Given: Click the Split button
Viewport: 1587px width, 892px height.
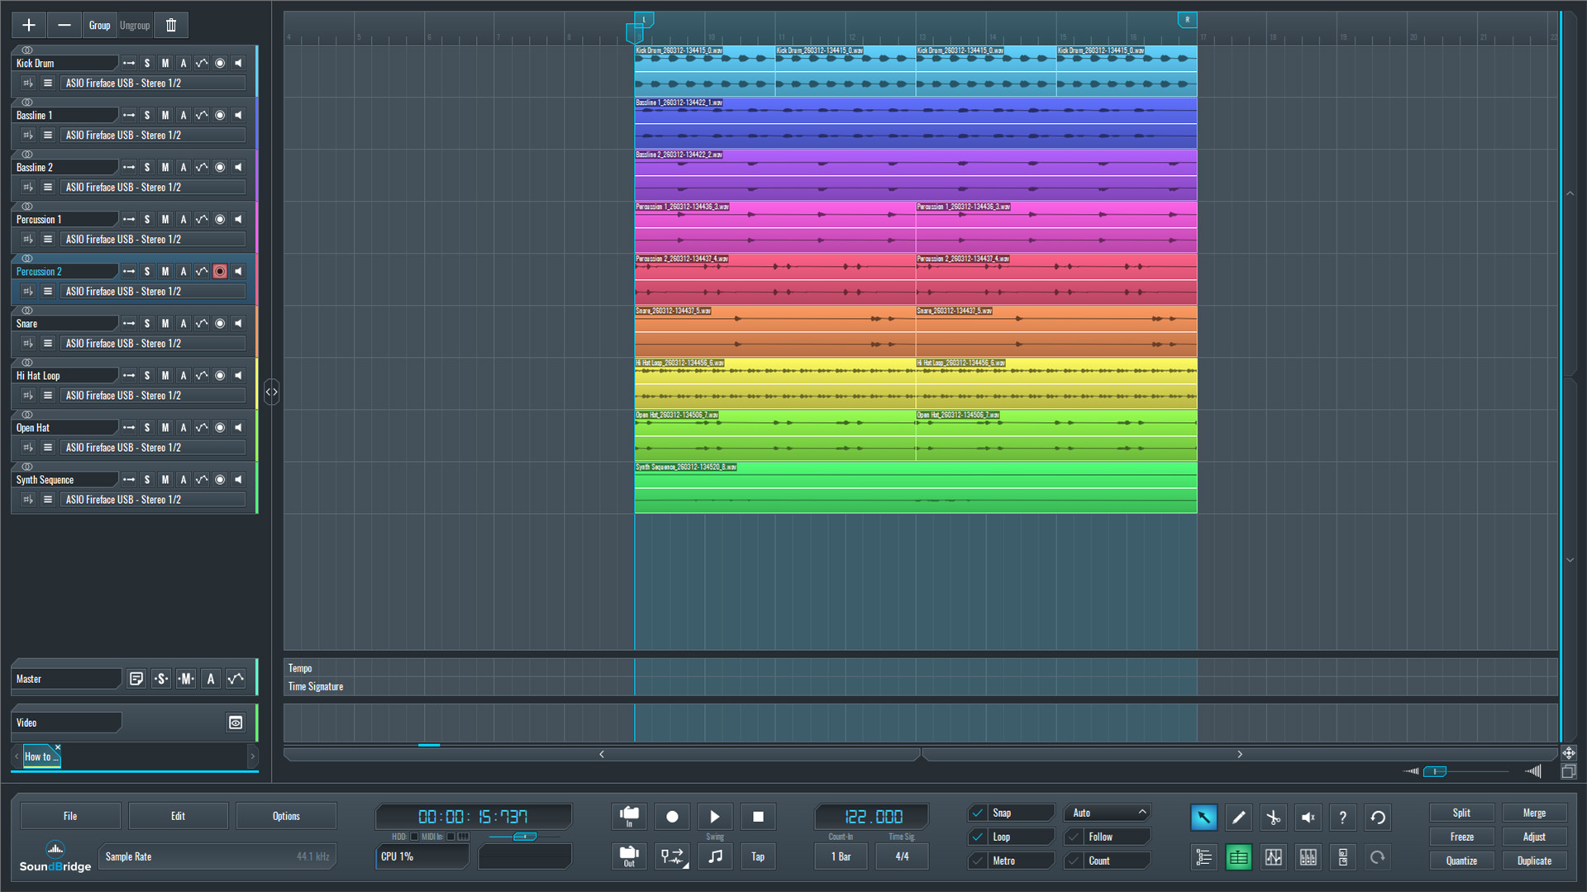Looking at the screenshot, I should (1461, 813).
